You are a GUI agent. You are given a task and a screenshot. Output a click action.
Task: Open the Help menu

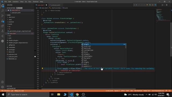[41, 2]
